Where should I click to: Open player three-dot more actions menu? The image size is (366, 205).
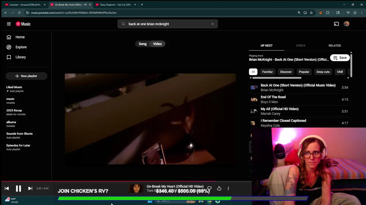click(228, 188)
